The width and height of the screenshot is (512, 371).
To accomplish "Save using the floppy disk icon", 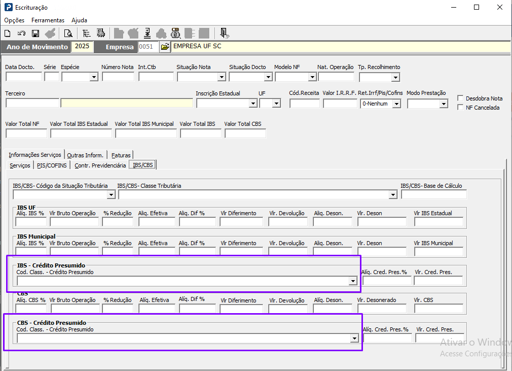I will coord(35,33).
